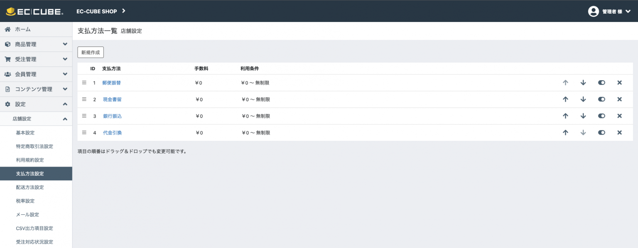Disable the 現金書留 payment toggle

601,99
